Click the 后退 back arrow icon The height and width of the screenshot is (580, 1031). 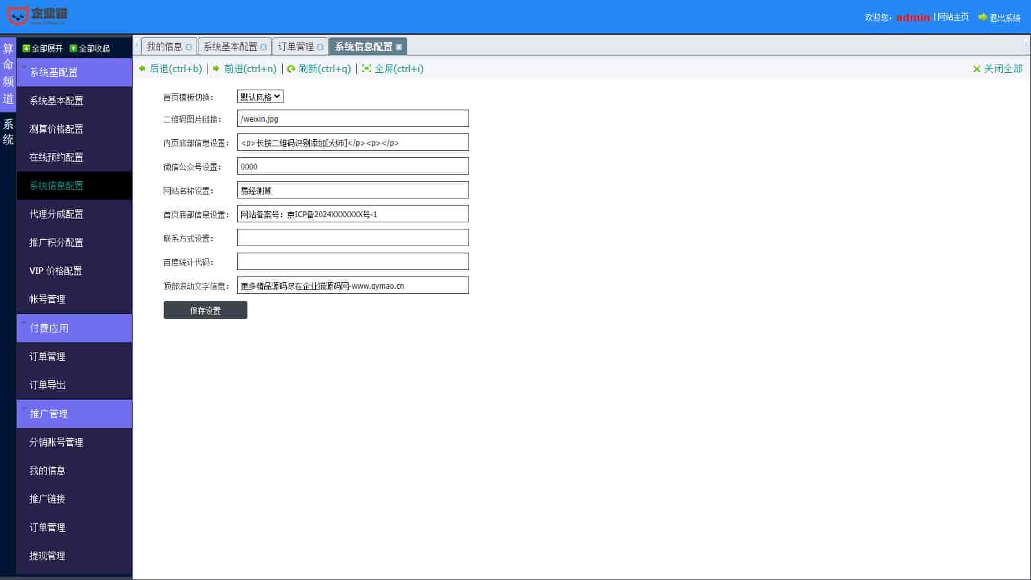coord(142,68)
